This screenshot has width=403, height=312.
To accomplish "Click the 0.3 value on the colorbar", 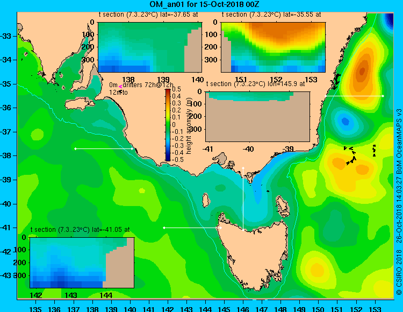I will 176,103.
